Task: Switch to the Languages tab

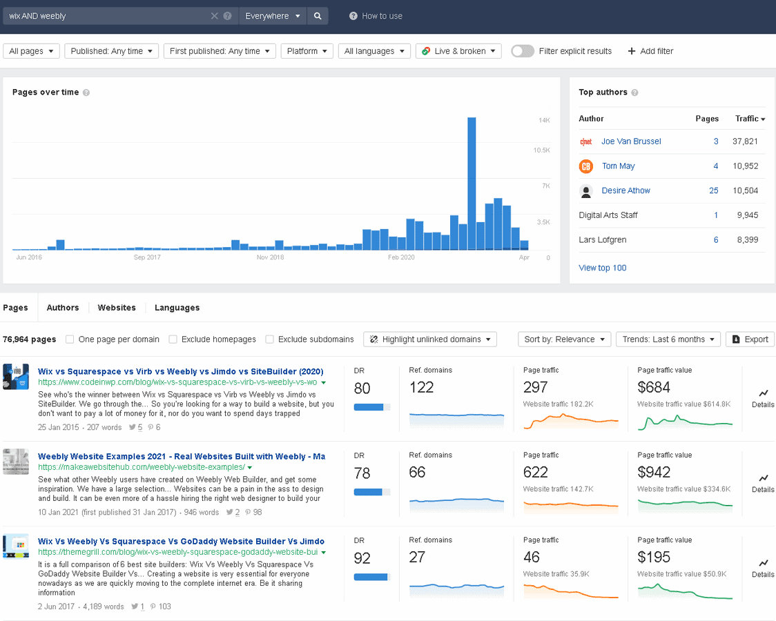Action: click(x=177, y=308)
